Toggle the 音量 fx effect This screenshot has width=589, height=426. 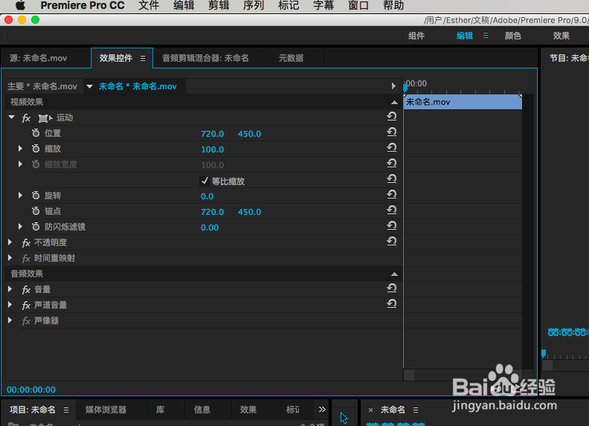point(26,290)
